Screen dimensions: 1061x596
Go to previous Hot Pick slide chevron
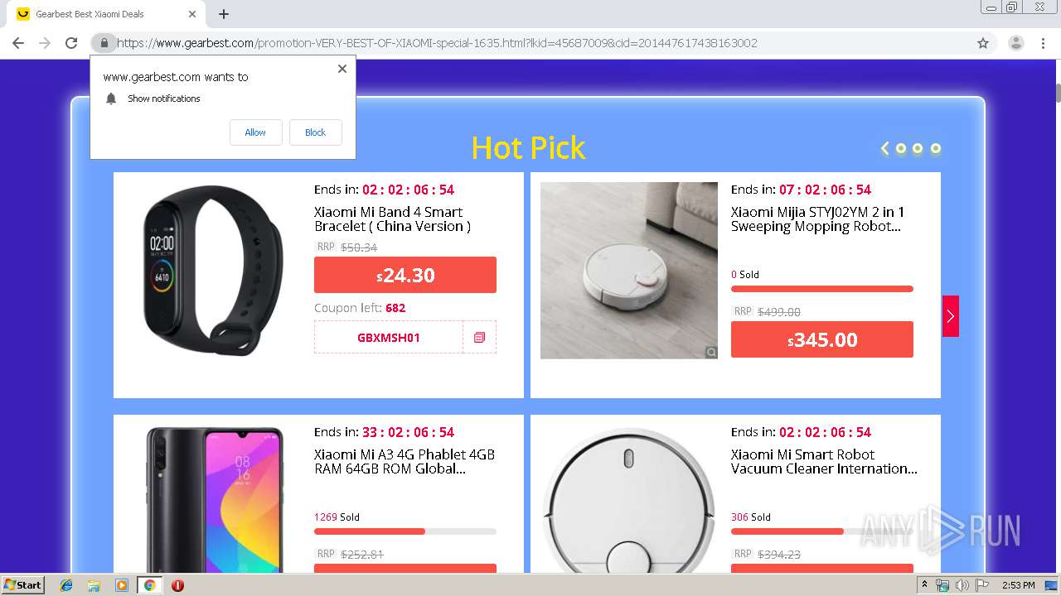(884, 149)
